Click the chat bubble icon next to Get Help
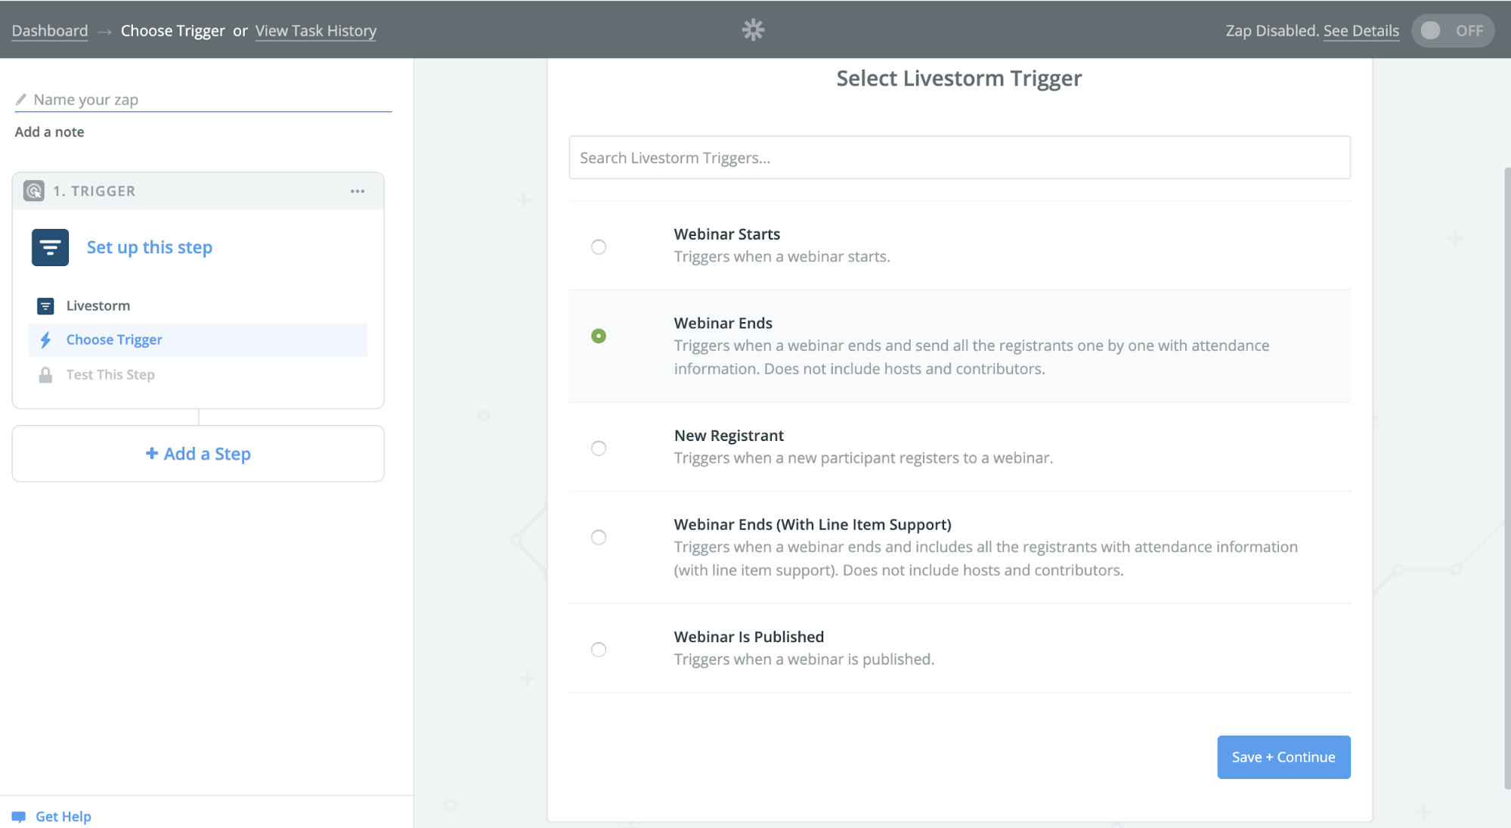 [x=19, y=817]
